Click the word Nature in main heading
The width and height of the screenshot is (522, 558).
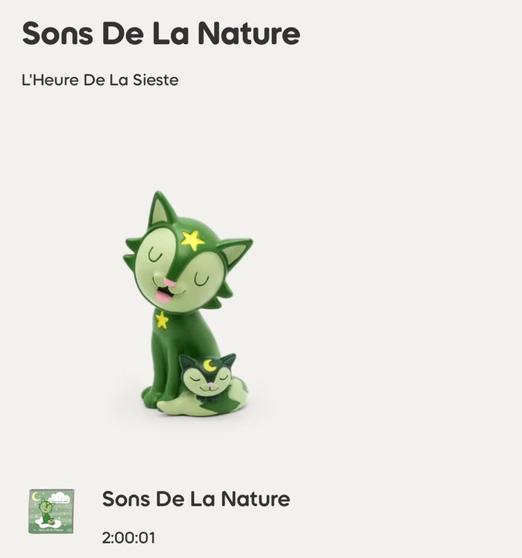249,33
